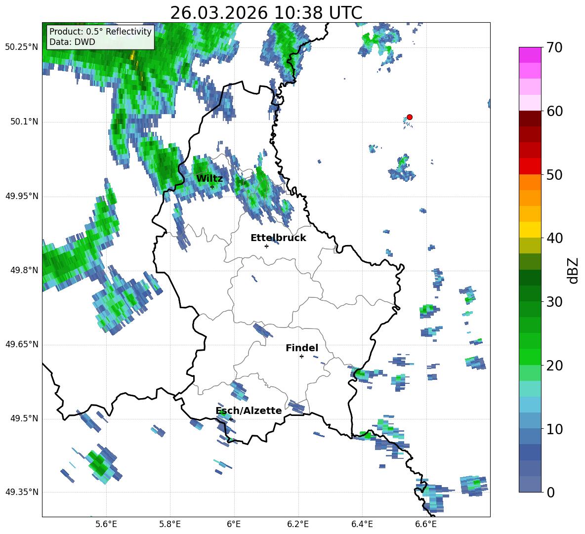This screenshot has height=534, width=585.
Task: Click the Product 0.5° Reflectivity info box
Action: pos(100,37)
